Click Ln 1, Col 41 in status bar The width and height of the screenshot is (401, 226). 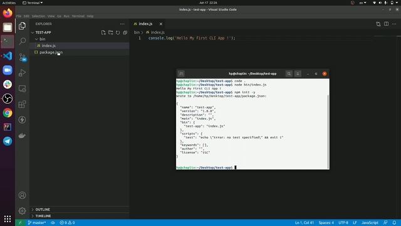pos(305,223)
